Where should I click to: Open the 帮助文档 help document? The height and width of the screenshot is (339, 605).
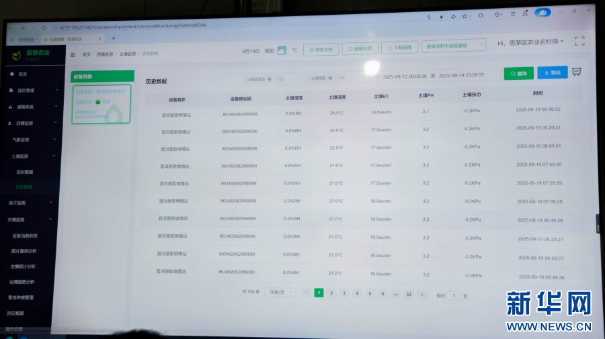321,49
